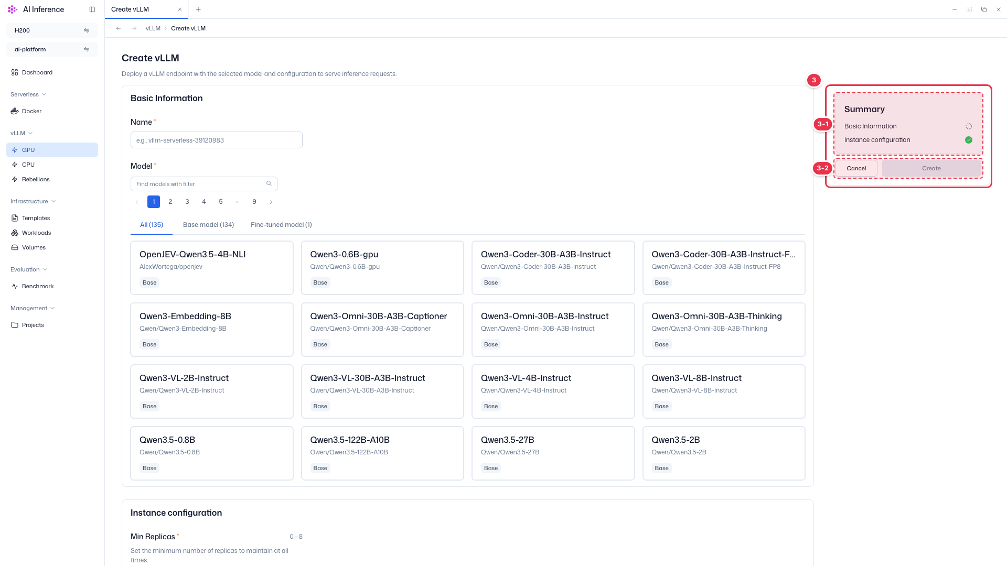Click the H200 switch icon
This screenshot has width=1007, height=566.
tap(87, 30)
